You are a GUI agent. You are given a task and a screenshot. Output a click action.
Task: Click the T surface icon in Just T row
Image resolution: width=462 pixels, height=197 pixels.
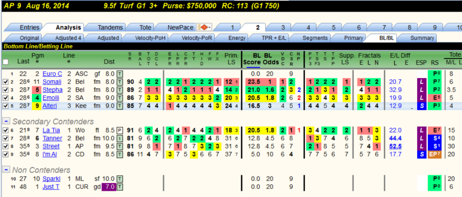tap(120, 187)
